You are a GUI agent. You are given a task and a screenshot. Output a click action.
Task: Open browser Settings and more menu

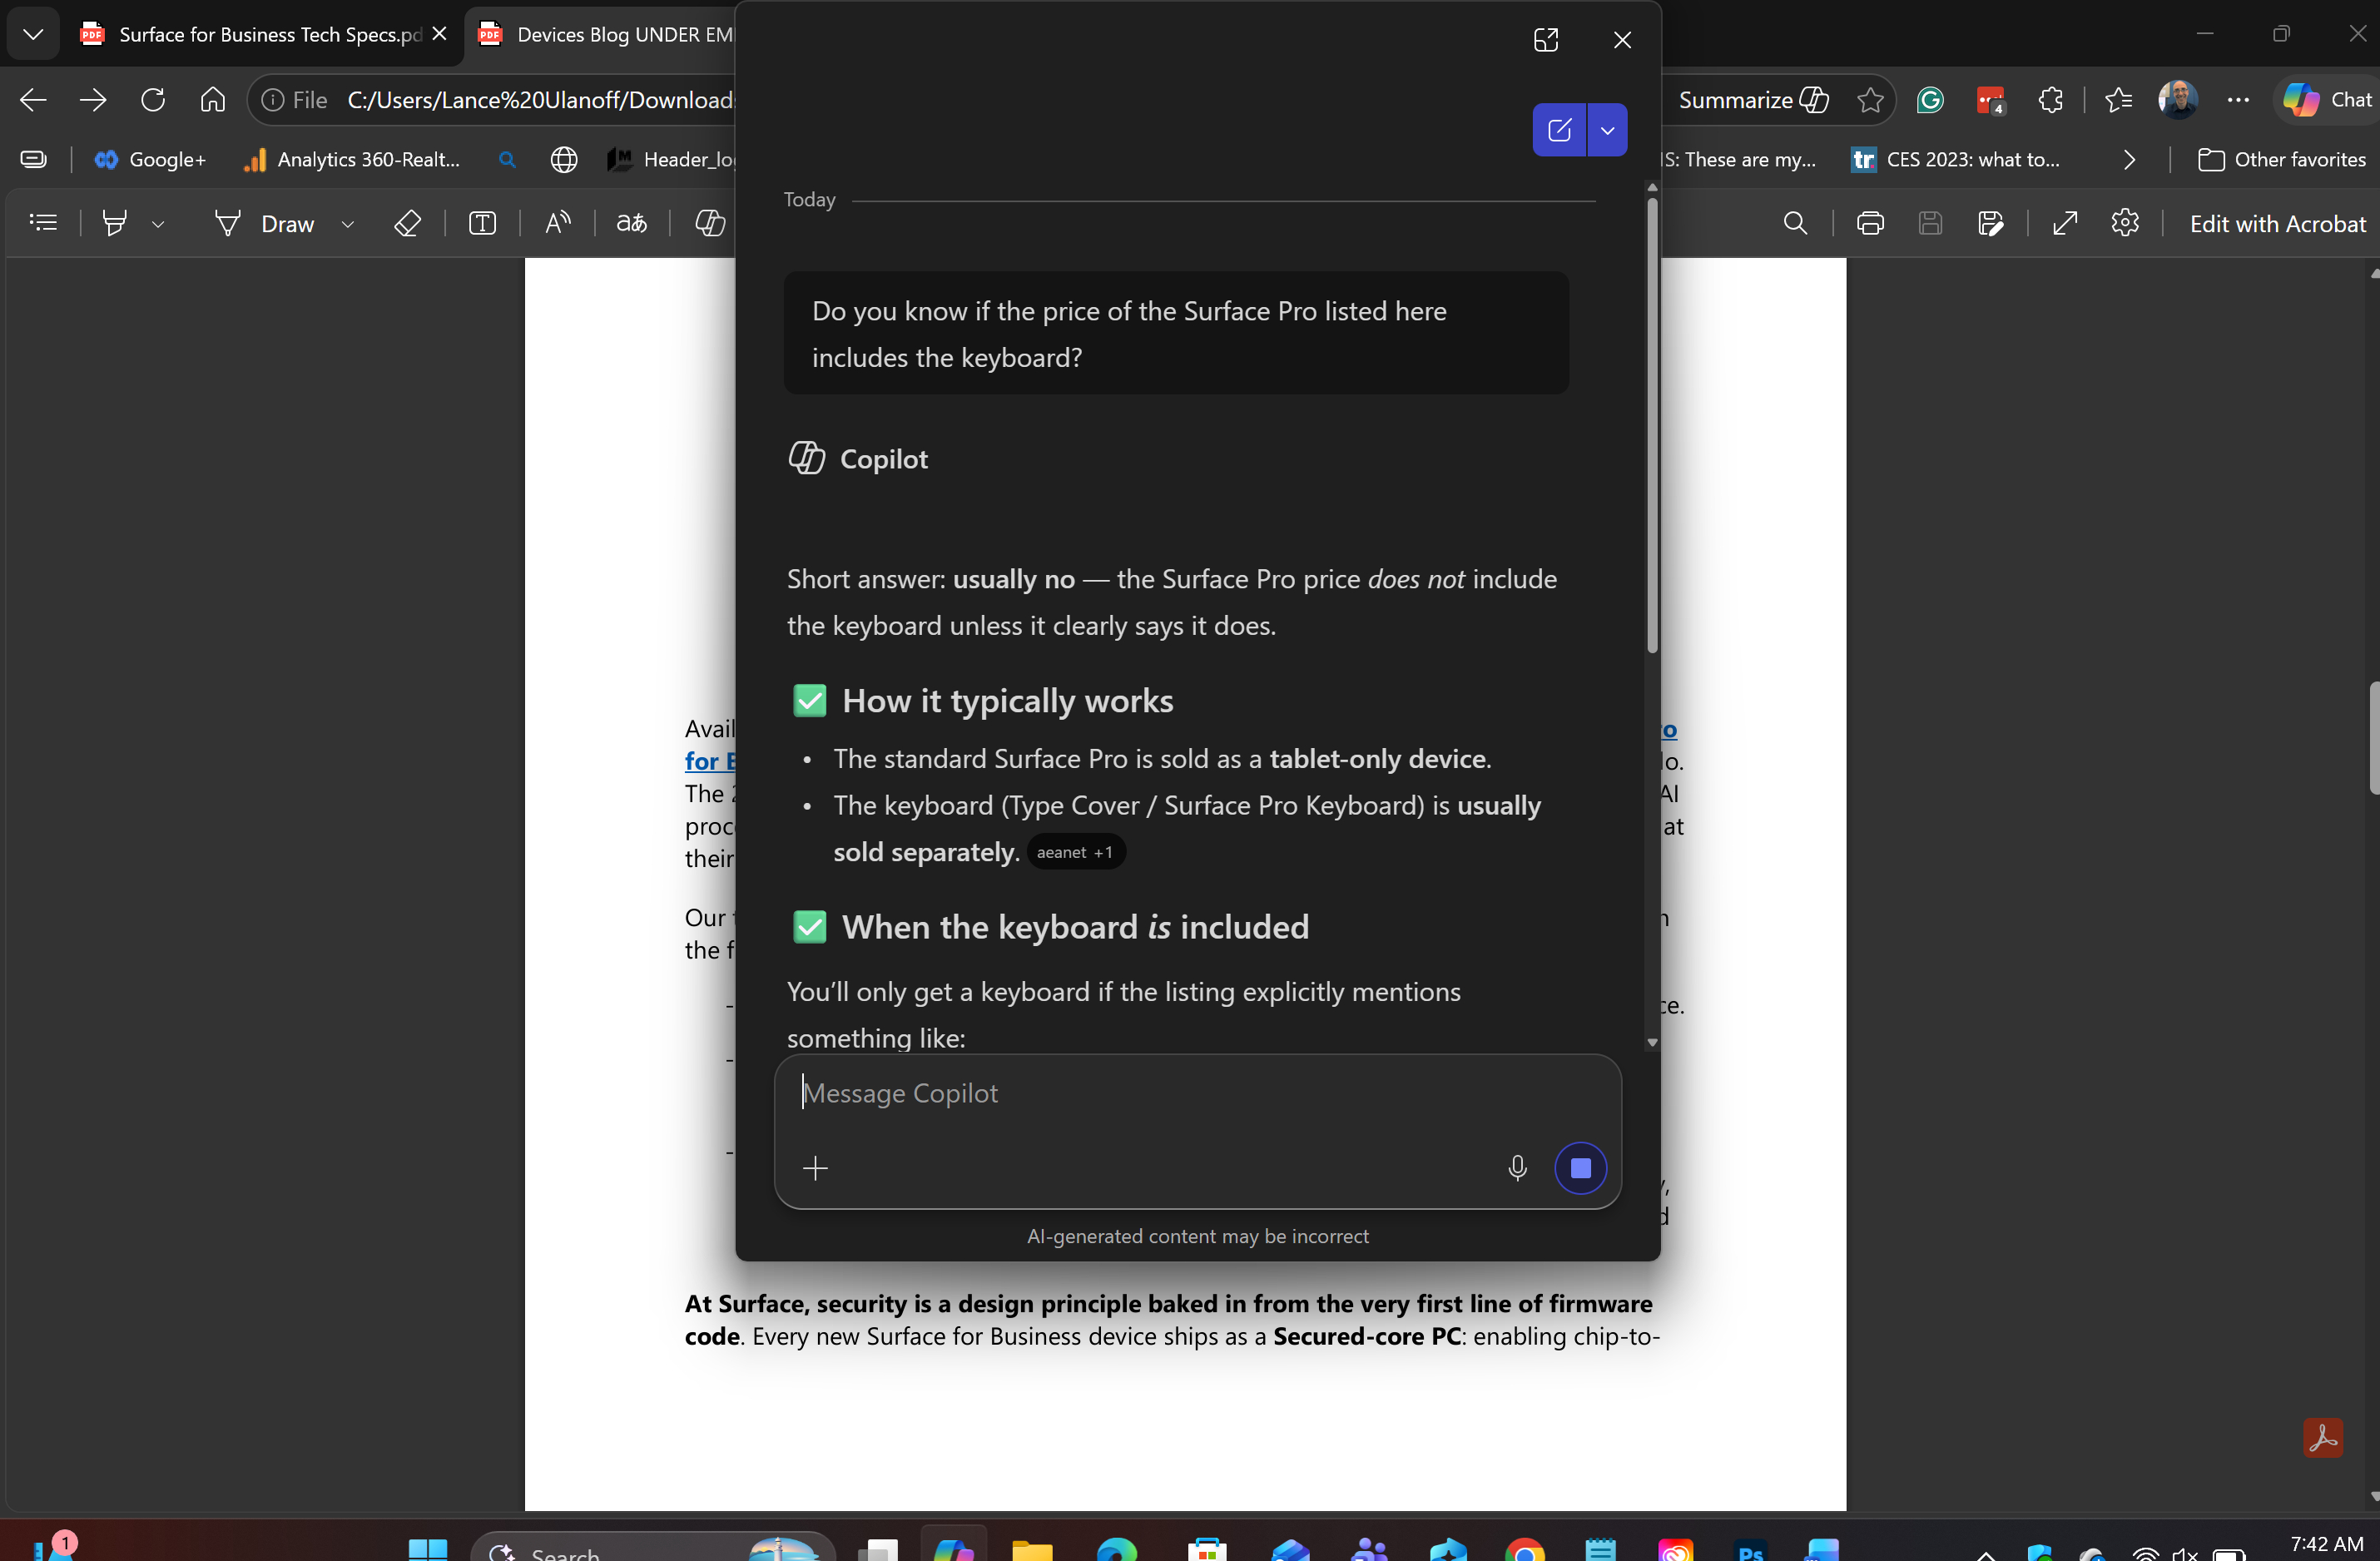2238,100
